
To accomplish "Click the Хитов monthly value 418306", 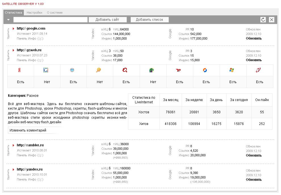I will tap(171, 124).
